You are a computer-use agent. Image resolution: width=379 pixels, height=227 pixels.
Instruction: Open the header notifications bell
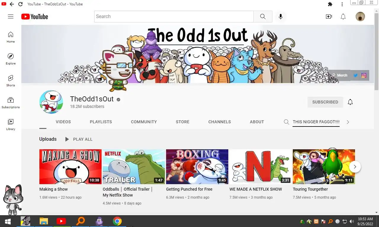point(343,17)
